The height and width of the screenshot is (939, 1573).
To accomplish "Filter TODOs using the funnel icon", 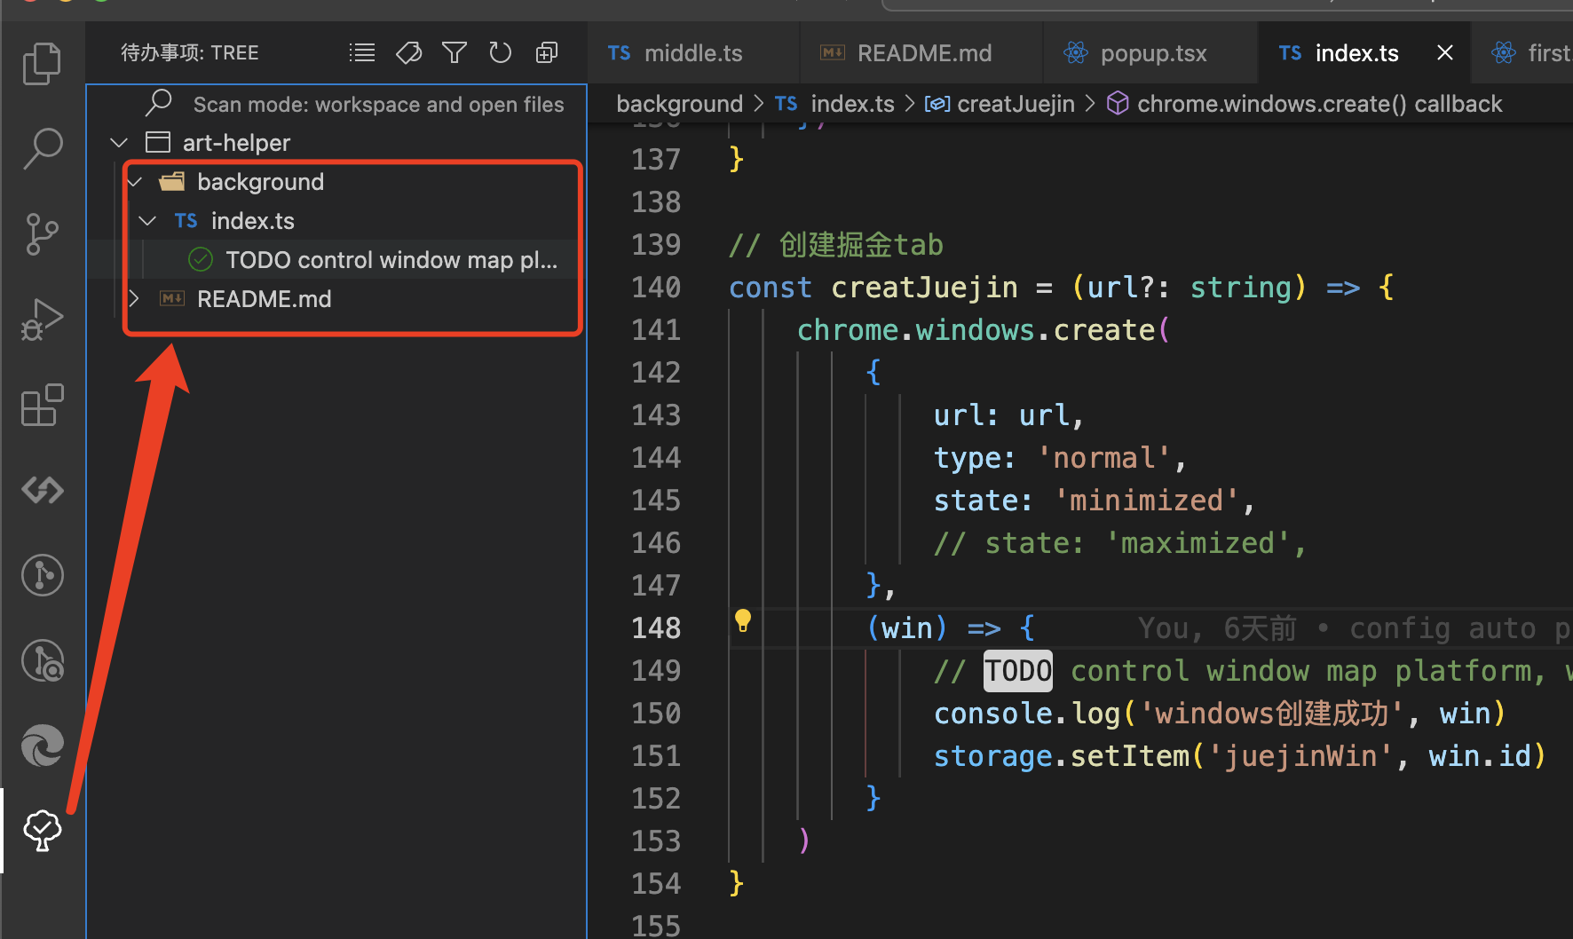I will coord(454,52).
